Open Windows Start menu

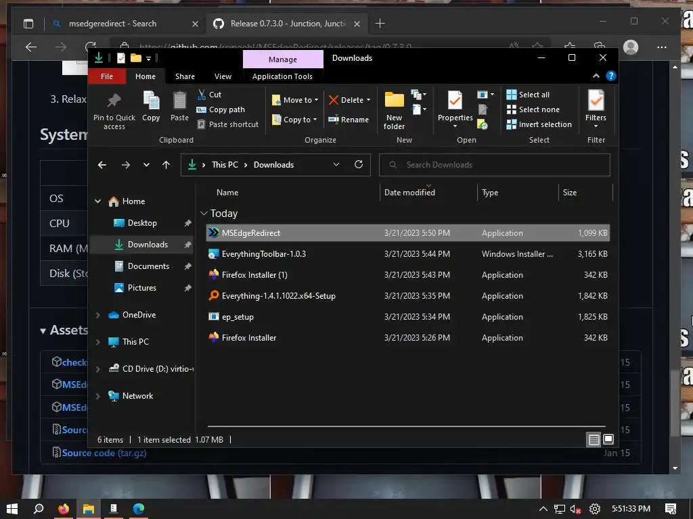click(x=12, y=509)
